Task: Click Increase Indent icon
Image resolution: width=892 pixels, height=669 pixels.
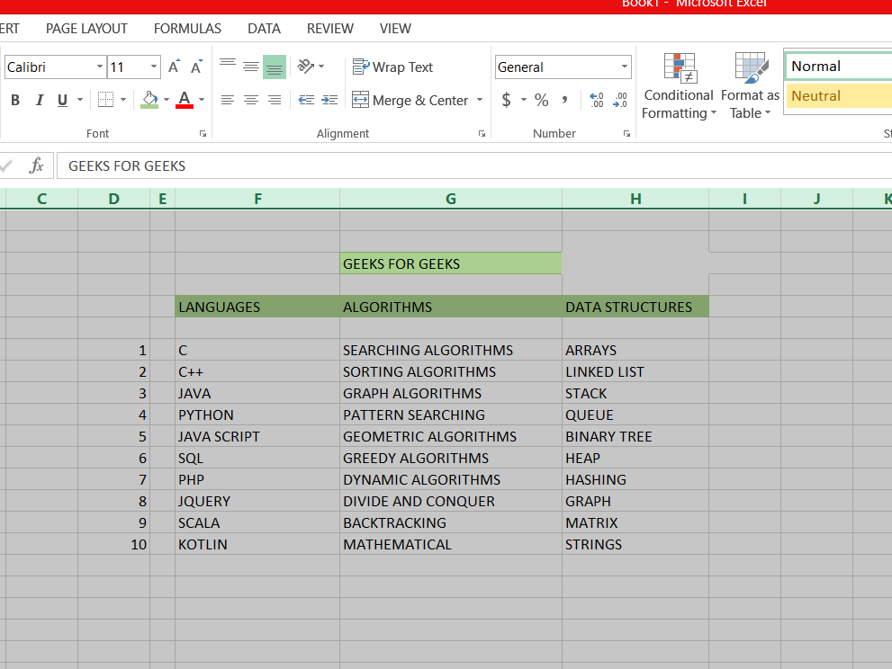Action: [x=329, y=100]
